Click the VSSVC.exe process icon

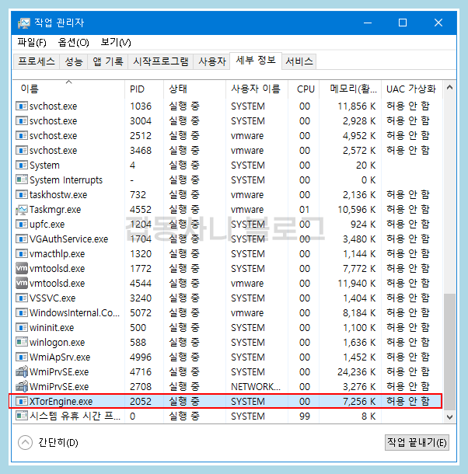(22, 298)
